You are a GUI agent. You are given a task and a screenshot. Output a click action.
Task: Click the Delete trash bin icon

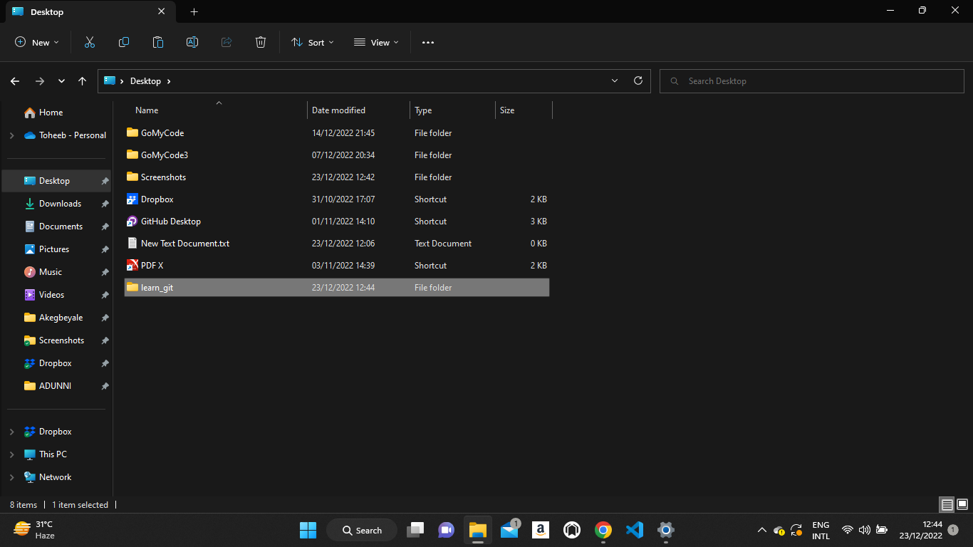(261, 43)
